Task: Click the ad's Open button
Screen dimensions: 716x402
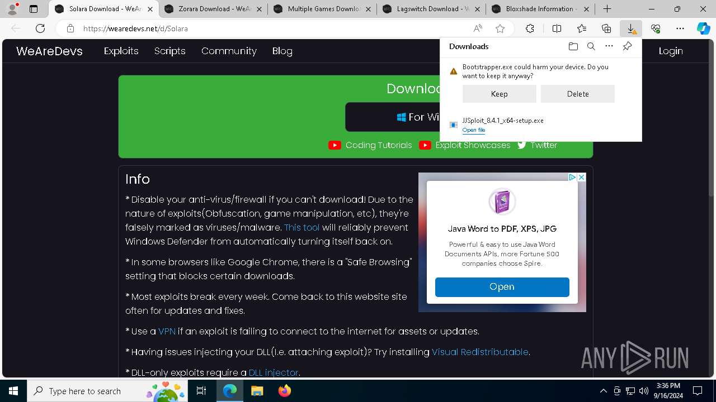Action: click(502, 287)
